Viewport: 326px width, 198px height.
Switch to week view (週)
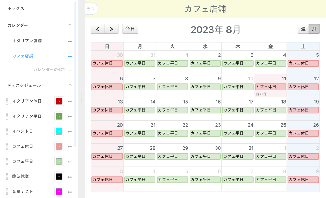pos(303,29)
